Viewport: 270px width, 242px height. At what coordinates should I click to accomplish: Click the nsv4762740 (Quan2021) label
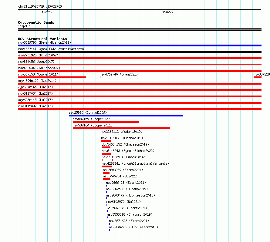(x=119, y=74)
